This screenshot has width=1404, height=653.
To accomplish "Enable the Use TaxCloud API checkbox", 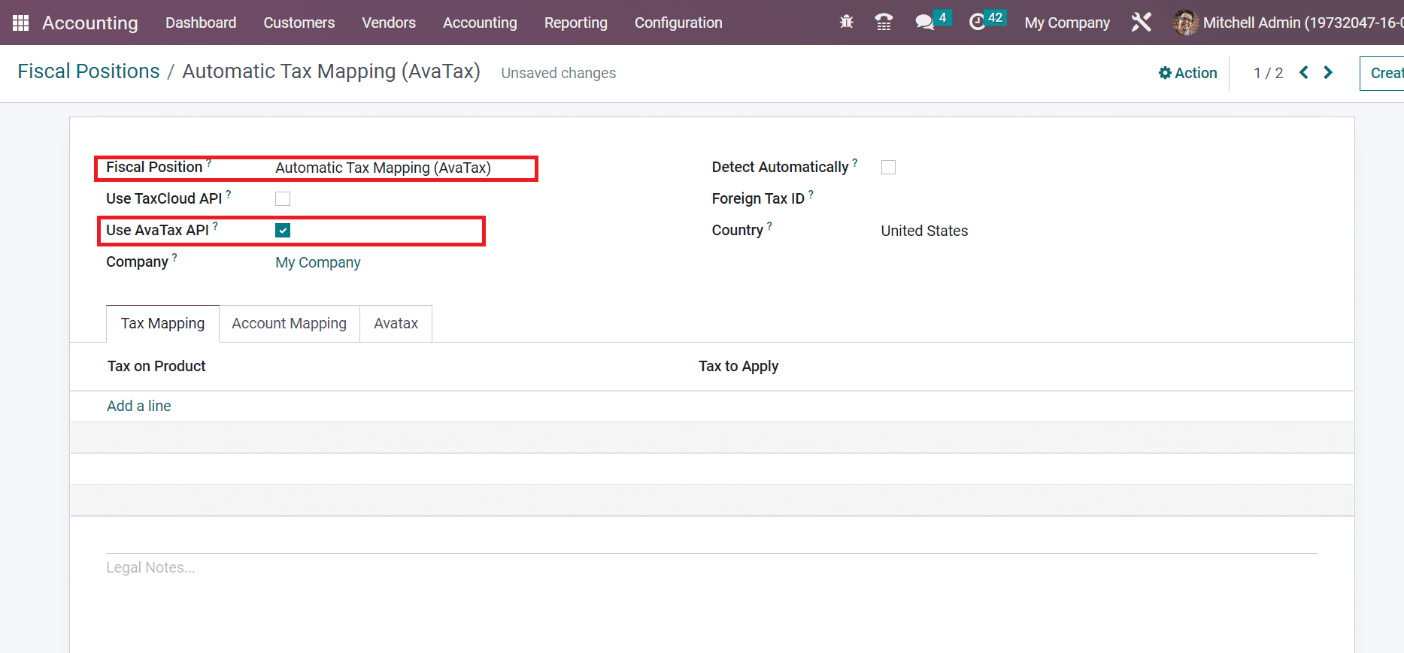I will pos(283,198).
